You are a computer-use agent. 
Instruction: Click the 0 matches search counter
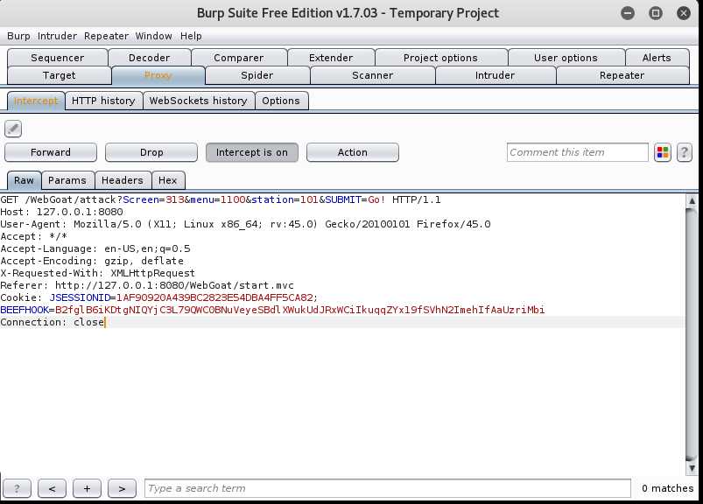point(668,488)
